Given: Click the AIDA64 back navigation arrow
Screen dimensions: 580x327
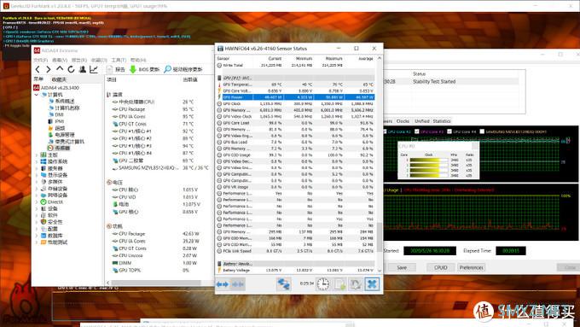Looking at the screenshot, I should point(38,69).
